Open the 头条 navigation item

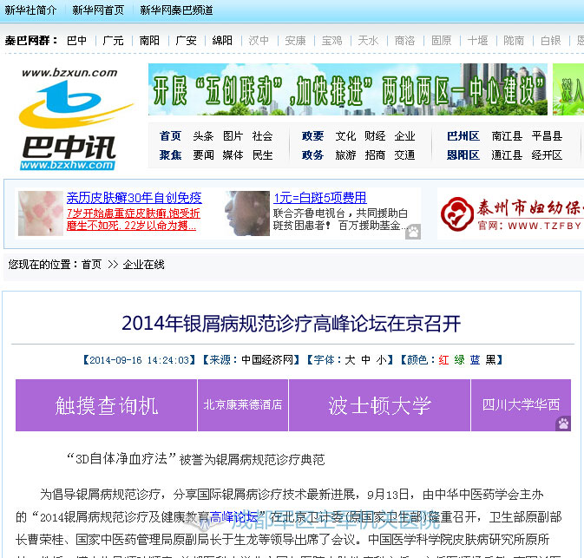click(203, 136)
